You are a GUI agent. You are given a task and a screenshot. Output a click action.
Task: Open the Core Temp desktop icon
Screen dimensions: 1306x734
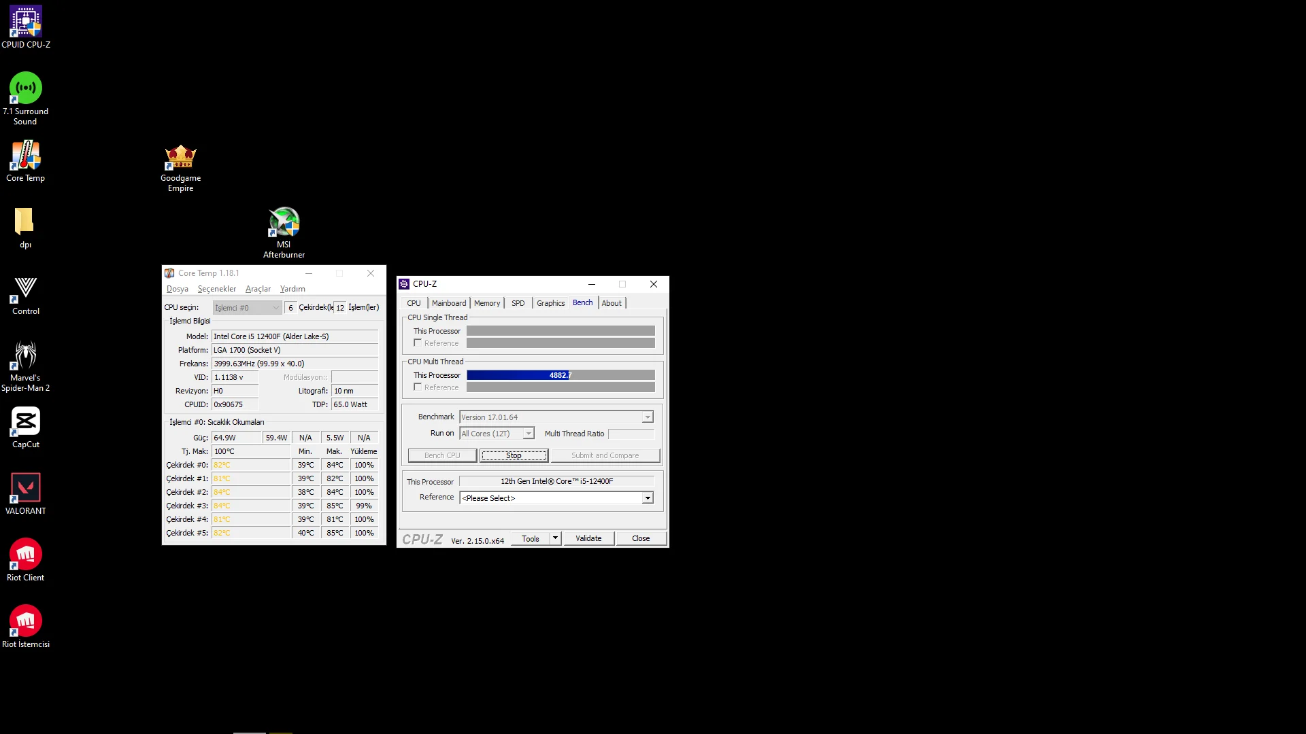point(26,156)
